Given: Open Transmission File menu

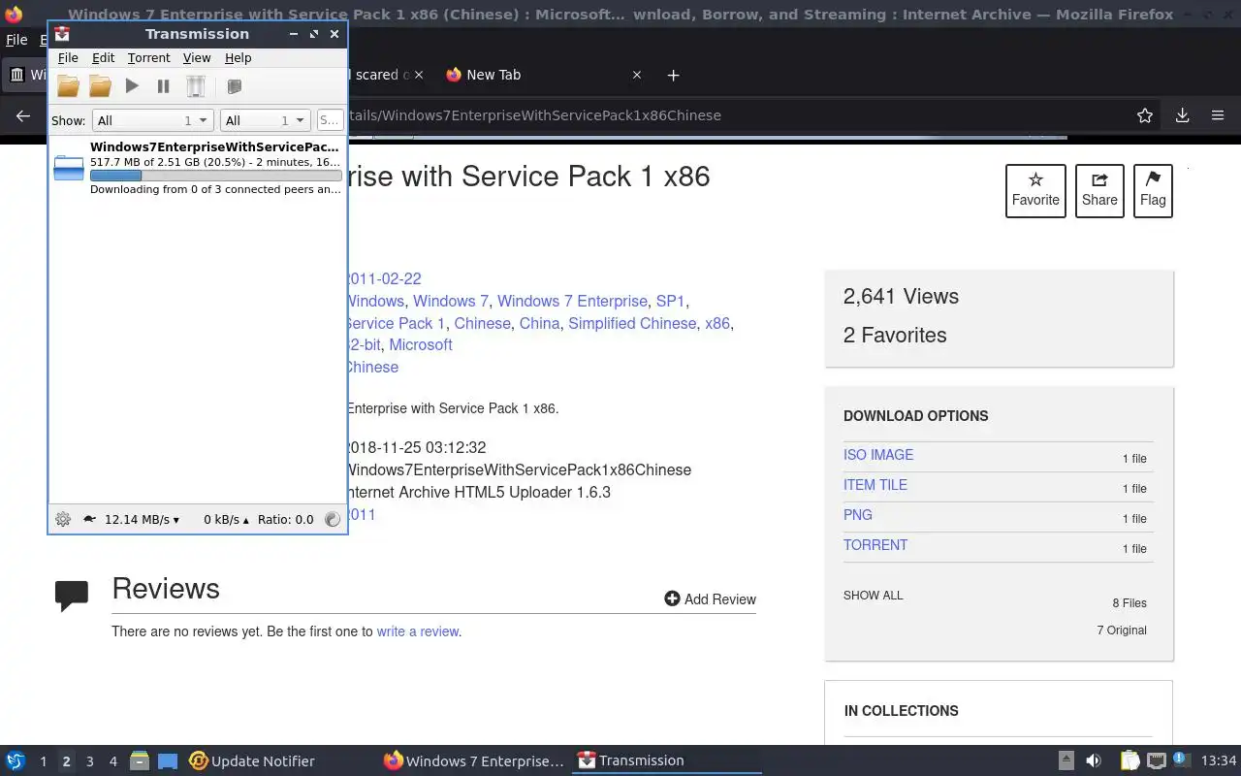Looking at the screenshot, I should (68, 58).
